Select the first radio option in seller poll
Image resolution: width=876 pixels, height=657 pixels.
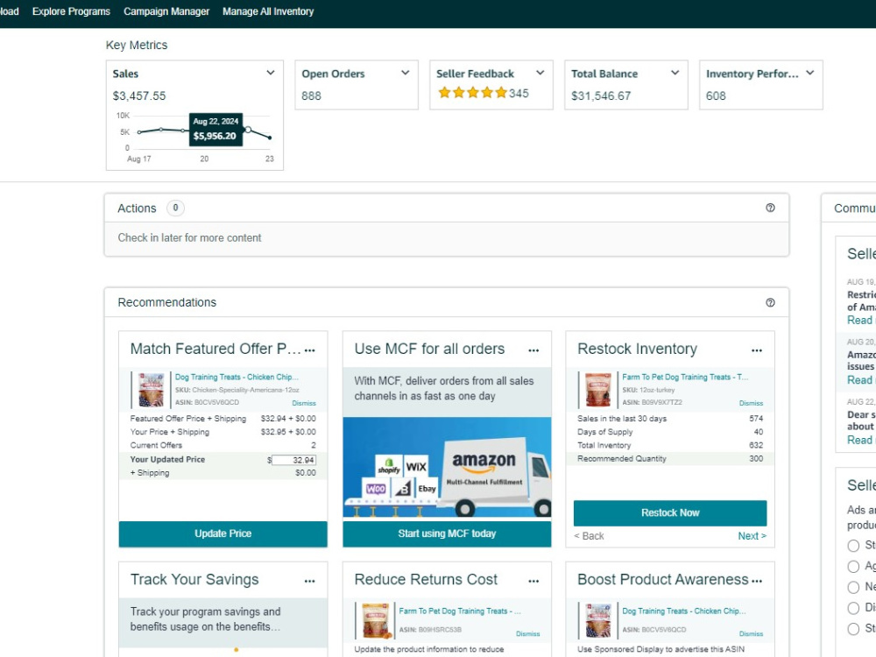tap(853, 545)
